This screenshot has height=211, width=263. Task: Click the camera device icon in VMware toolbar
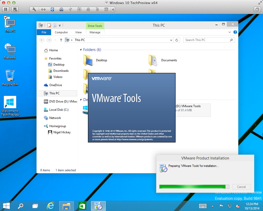[x=79, y=9]
